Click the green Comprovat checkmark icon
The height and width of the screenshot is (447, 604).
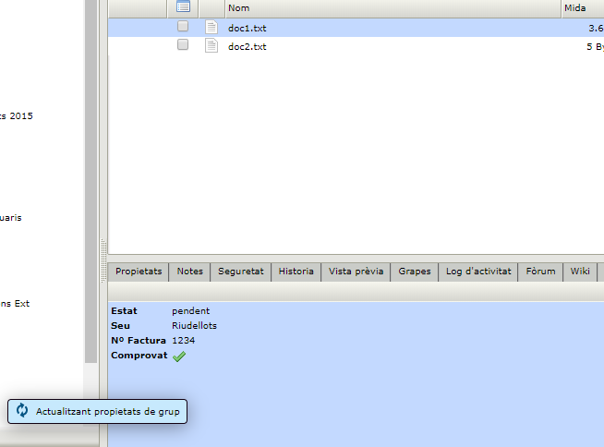pos(179,356)
